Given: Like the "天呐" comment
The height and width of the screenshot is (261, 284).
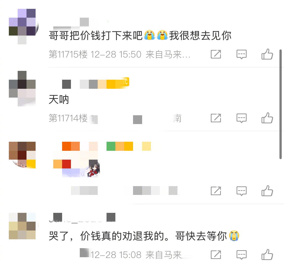Looking at the screenshot, I should point(267,118).
